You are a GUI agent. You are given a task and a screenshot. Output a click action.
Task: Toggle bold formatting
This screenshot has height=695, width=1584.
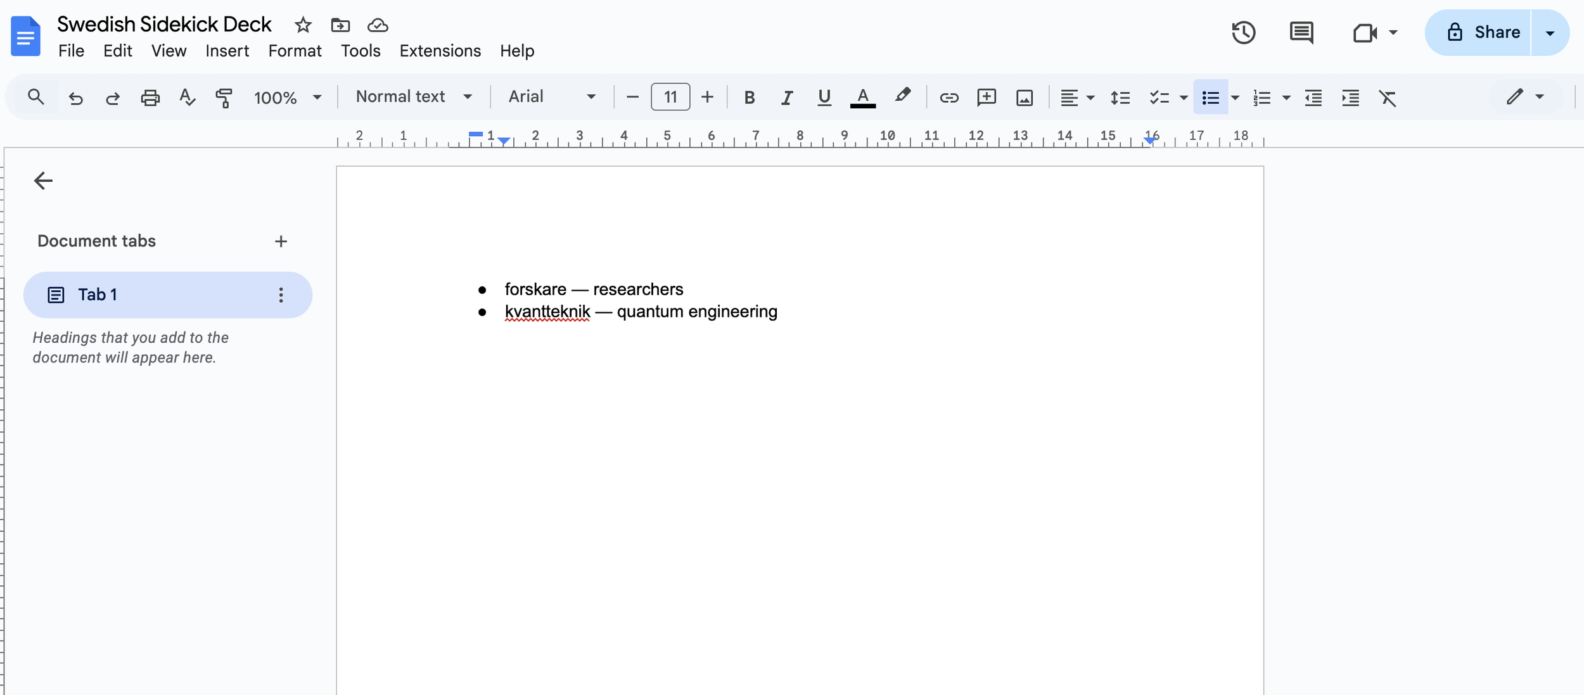(x=749, y=98)
